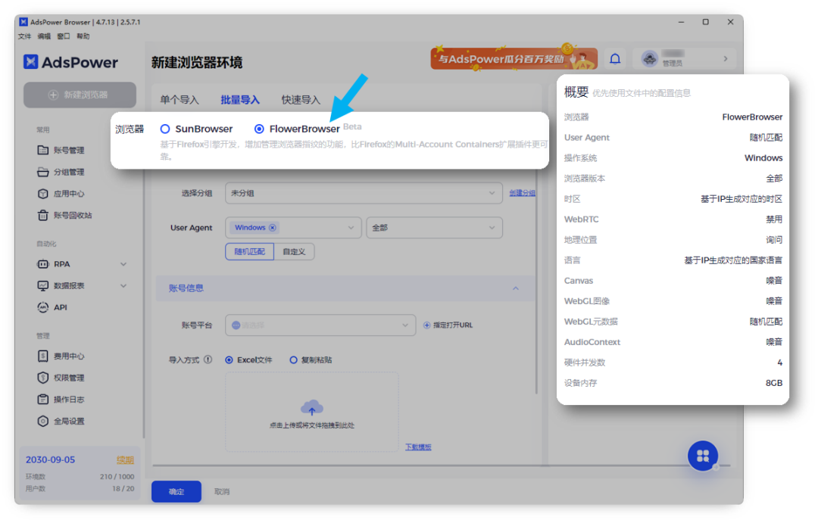Viewport: 818px width, 523px height.
Task: Switch to the 单个导入 tab
Action: point(180,100)
